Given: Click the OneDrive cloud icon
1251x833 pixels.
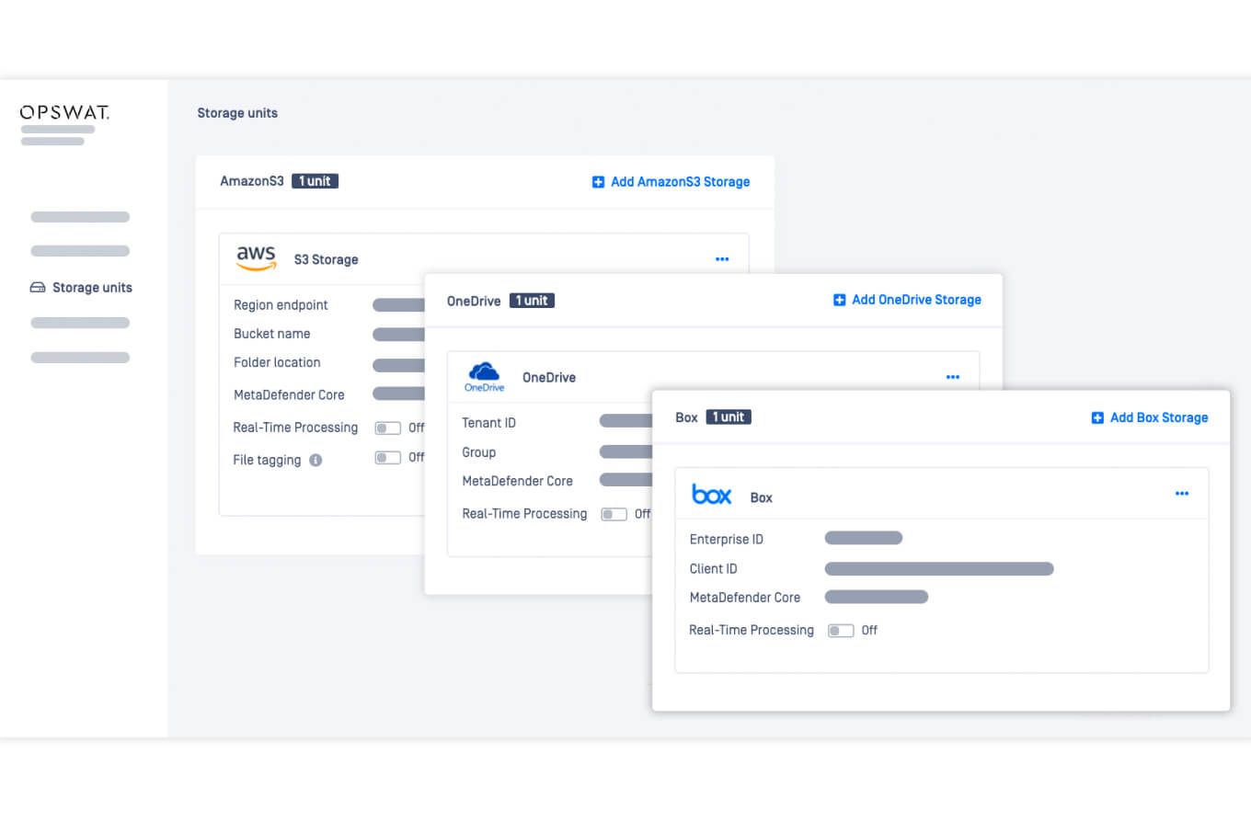Looking at the screenshot, I should [x=484, y=374].
